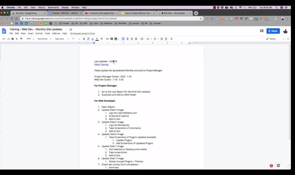Image resolution: width=295 pixels, height=175 pixels.
Task: Open the font size dropdown
Action: (x=76, y=39)
